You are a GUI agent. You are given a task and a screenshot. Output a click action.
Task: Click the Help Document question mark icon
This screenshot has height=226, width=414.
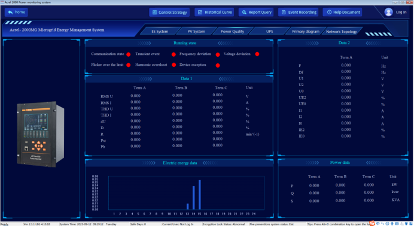pos(329,12)
